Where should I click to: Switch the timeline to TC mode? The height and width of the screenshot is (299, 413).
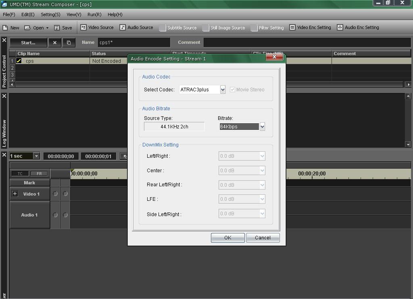(x=20, y=173)
